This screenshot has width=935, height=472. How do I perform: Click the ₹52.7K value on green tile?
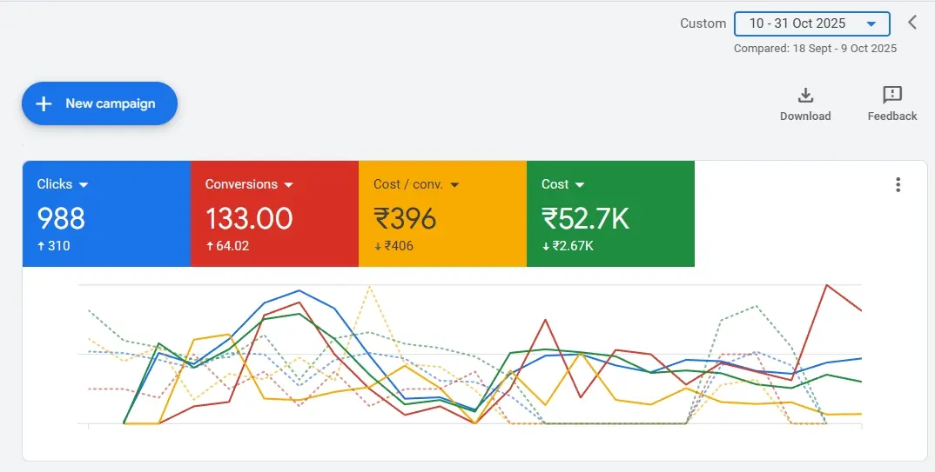(x=585, y=218)
